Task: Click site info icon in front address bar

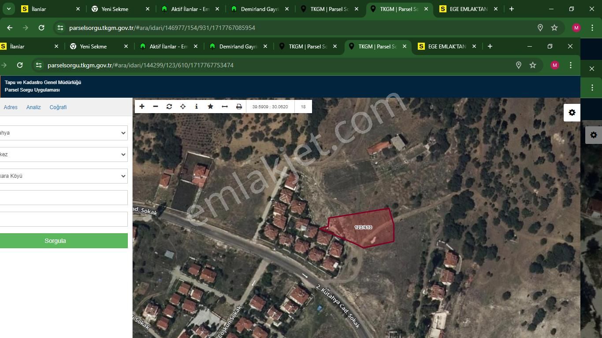Action: coord(39,65)
